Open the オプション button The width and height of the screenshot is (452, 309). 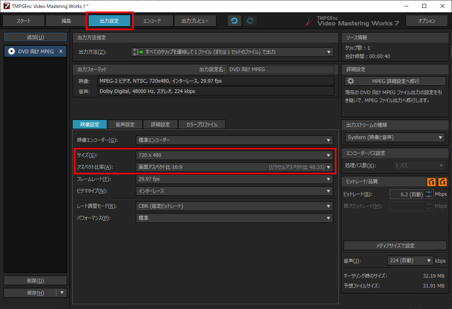click(427, 21)
